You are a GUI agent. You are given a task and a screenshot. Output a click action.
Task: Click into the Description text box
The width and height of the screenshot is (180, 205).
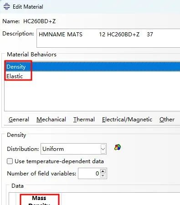coord(108,38)
